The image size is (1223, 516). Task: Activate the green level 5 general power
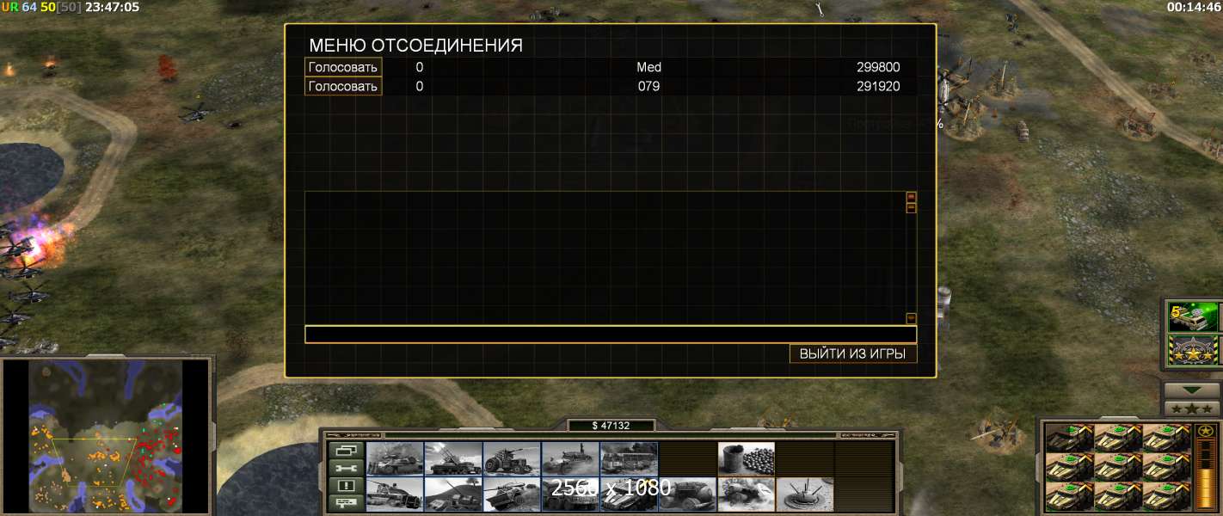tap(1193, 316)
